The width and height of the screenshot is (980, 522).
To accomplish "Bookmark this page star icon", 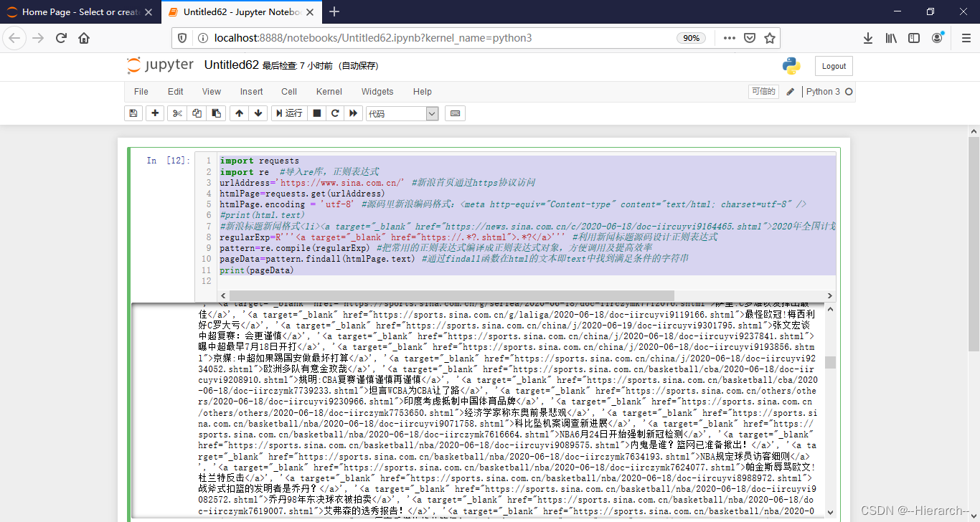I will click(770, 38).
